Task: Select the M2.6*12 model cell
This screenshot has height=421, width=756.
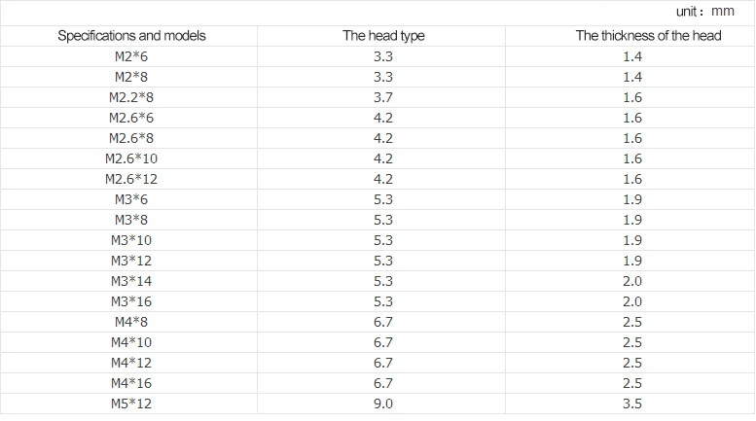Action: coord(131,179)
